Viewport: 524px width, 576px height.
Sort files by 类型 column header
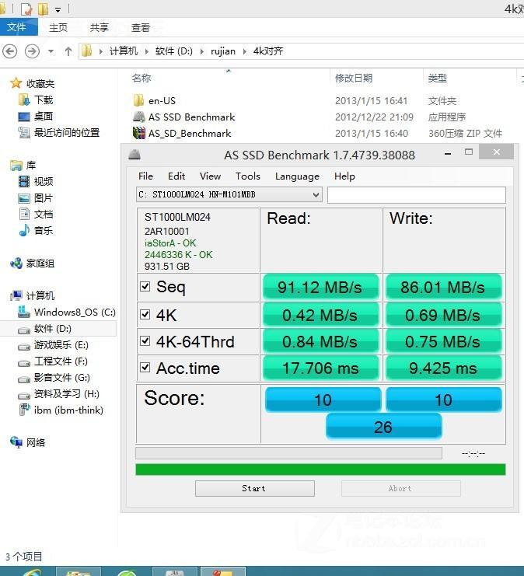tap(437, 78)
